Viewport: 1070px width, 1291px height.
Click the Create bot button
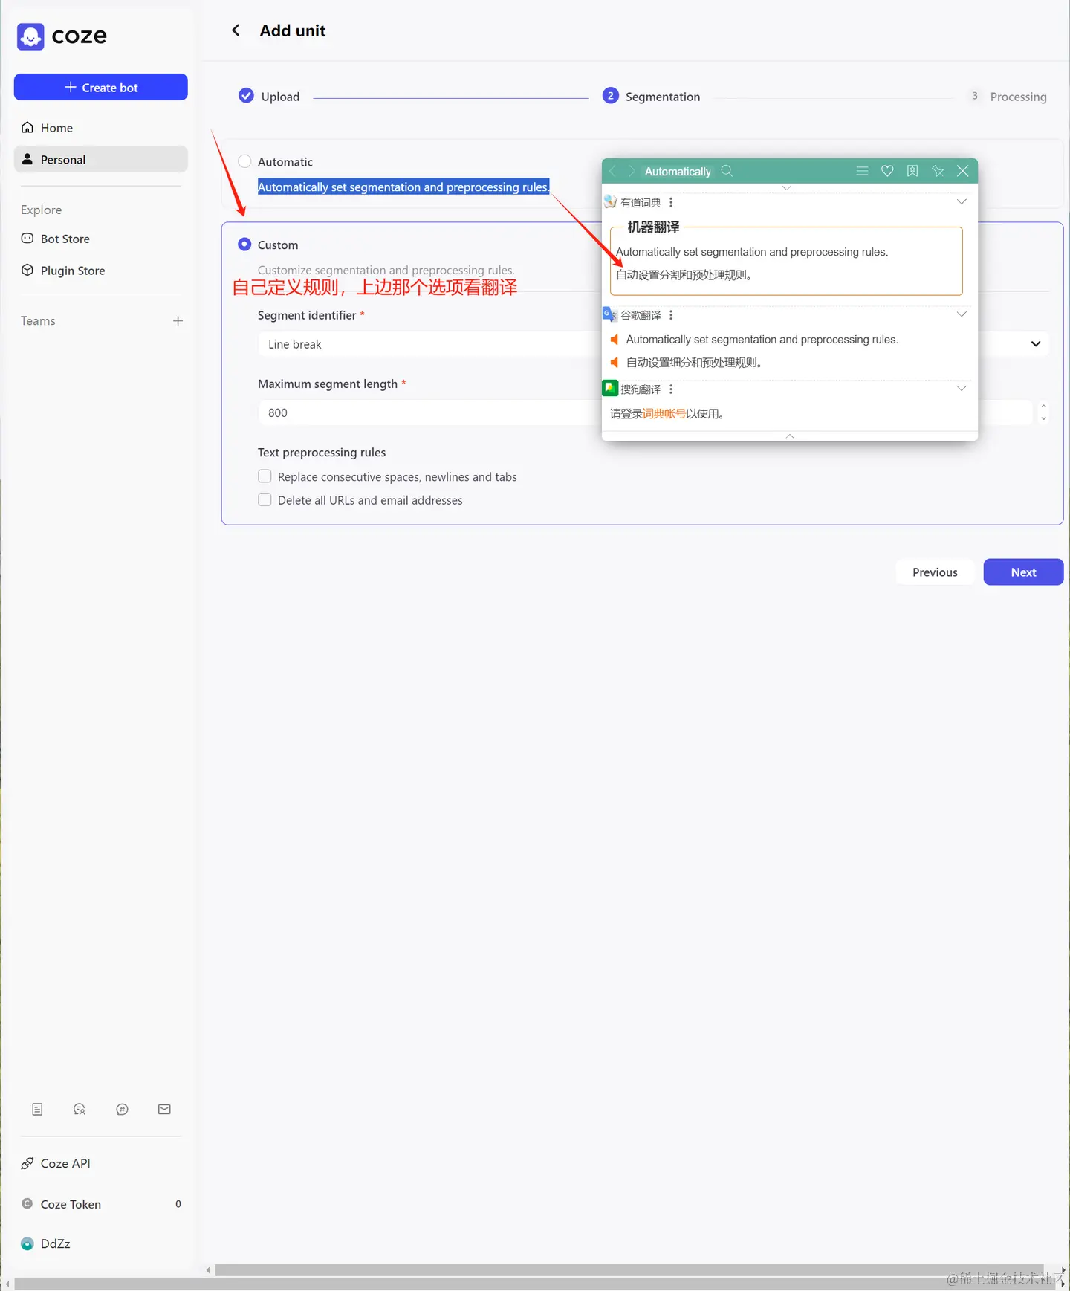pyautogui.click(x=101, y=87)
